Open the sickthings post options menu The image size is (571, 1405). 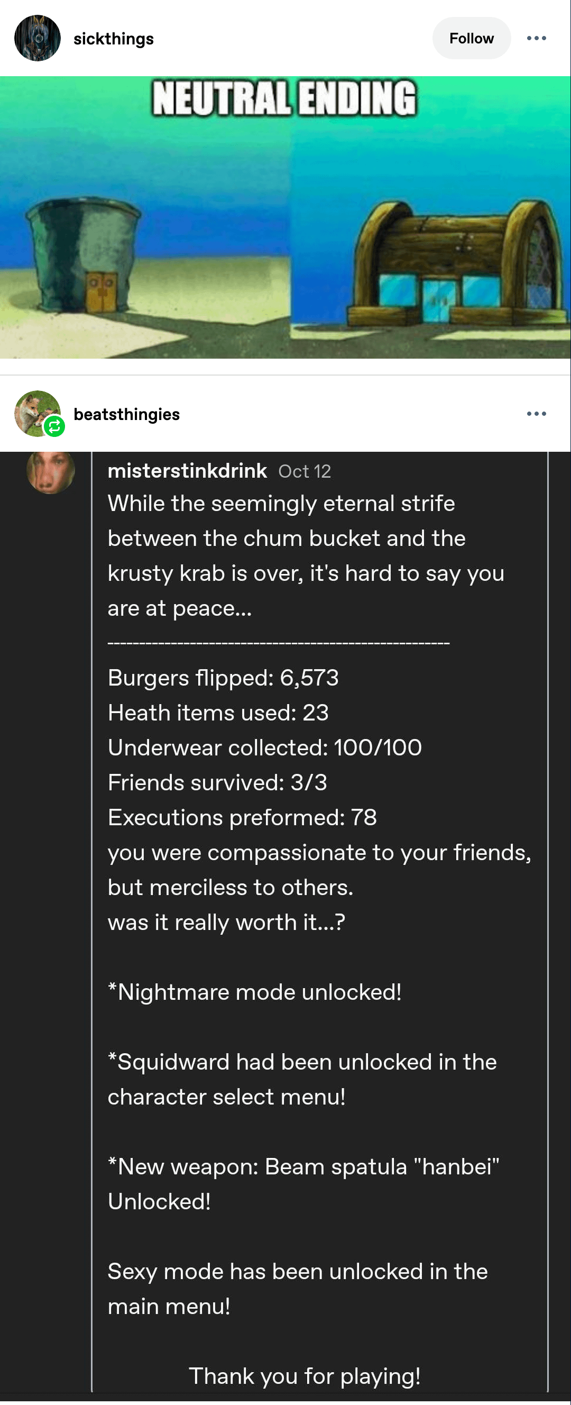[x=536, y=38]
